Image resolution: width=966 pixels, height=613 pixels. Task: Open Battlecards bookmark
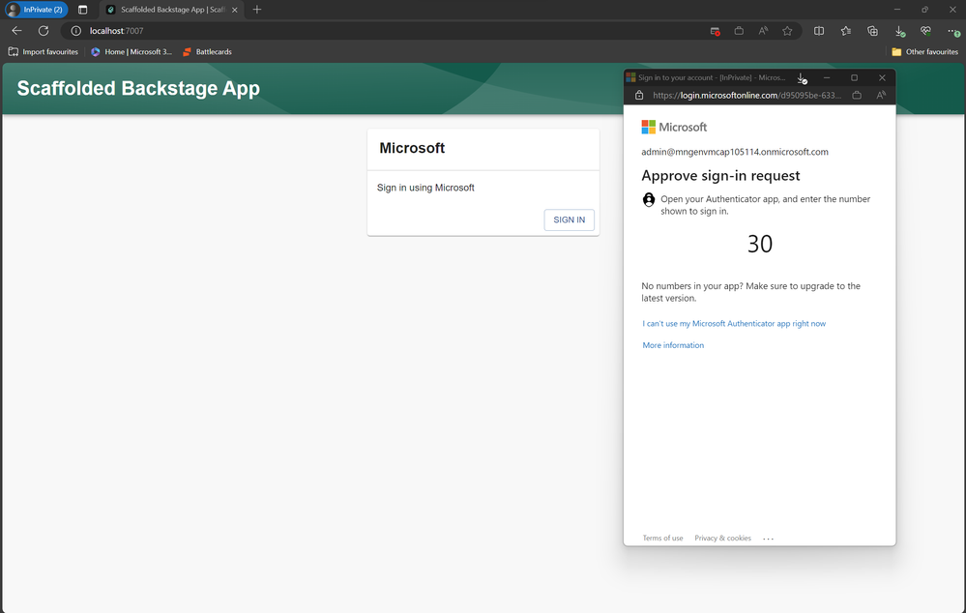[207, 52]
